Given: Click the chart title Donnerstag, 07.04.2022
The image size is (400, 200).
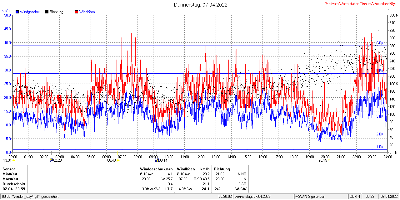Looking at the screenshot, I should point(201,5).
